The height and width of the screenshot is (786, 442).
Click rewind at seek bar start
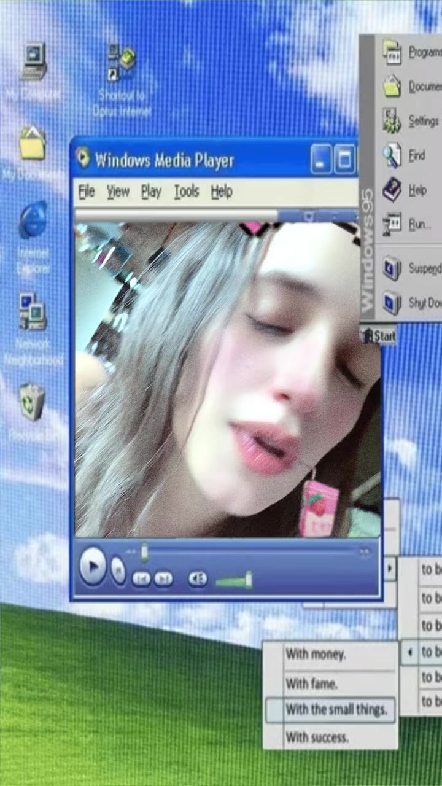point(131,553)
